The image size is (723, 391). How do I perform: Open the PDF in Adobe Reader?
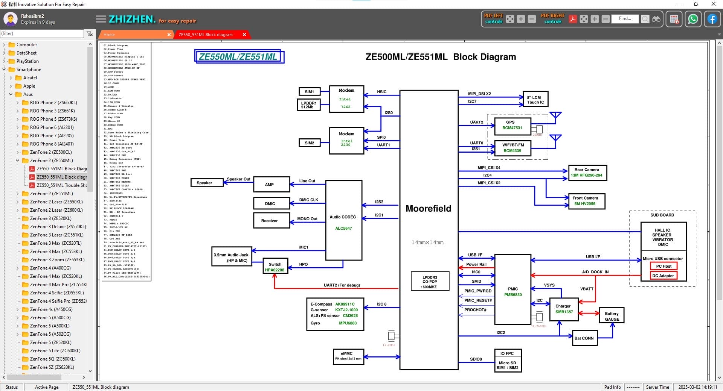click(573, 19)
